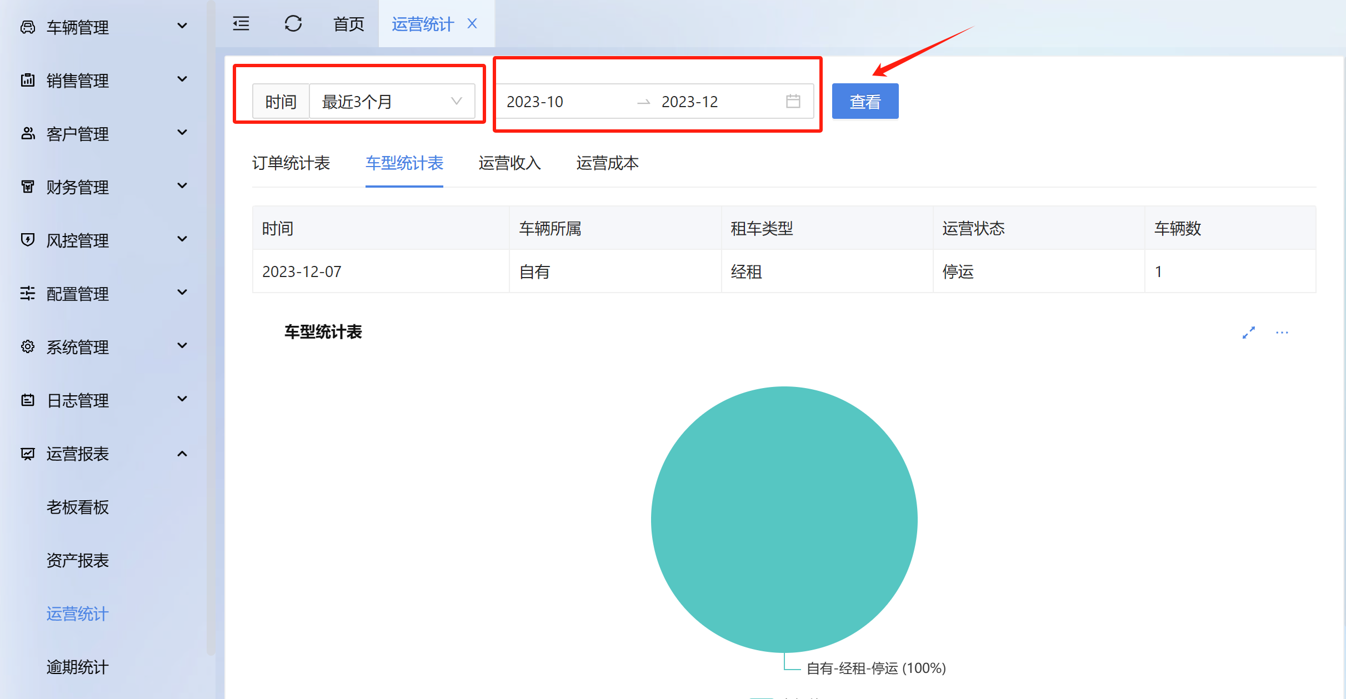Click the 查看 button
1346x699 pixels.
(x=865, y=101)
